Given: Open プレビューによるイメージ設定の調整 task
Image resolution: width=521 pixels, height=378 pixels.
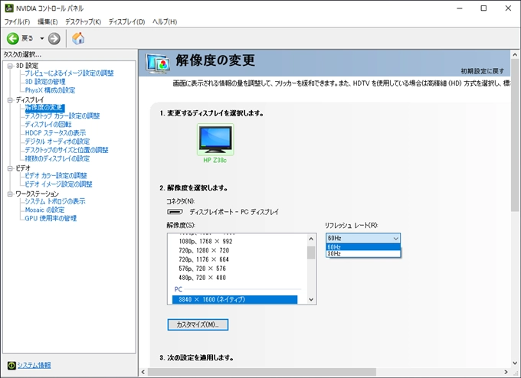Looking at the screenshot, I should 70,73.
